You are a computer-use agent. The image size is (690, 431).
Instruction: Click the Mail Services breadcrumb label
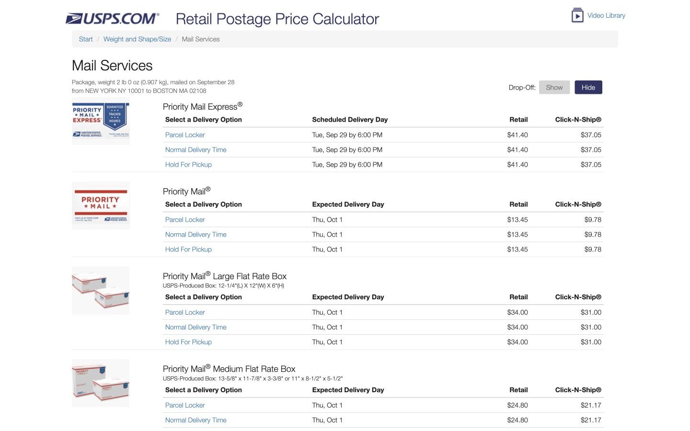pyautogui.click(x=201, y=39)
